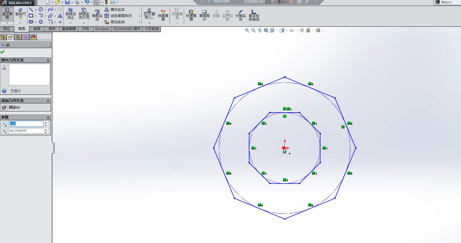
Task: Open the appearance color sphere panel tab
Action: pos(33,37)
